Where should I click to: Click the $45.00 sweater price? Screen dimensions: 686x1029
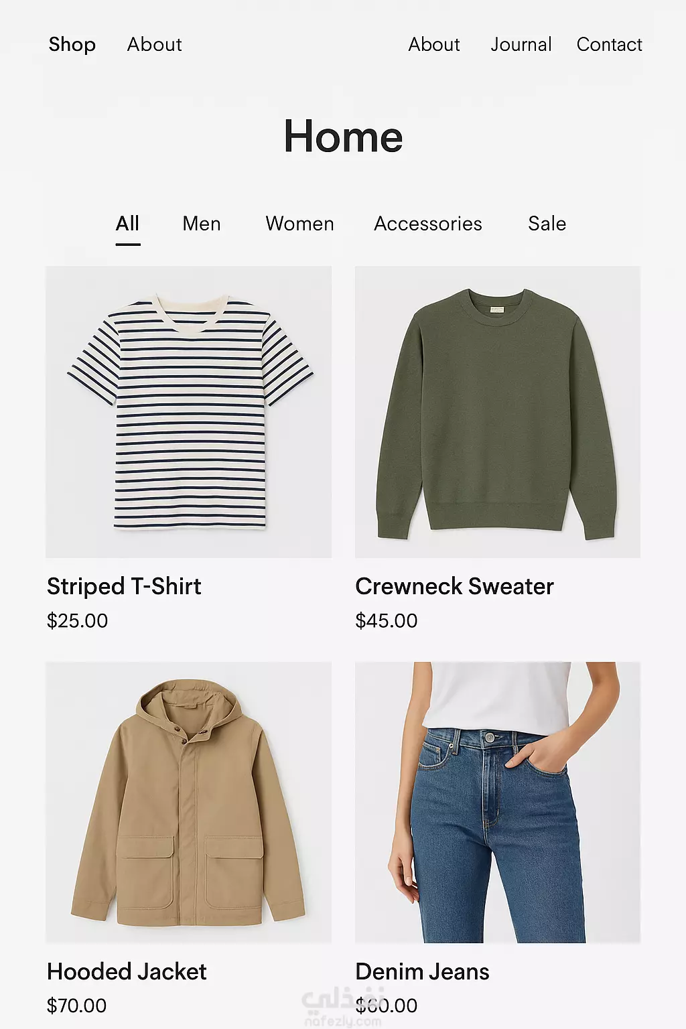point(387,621)
